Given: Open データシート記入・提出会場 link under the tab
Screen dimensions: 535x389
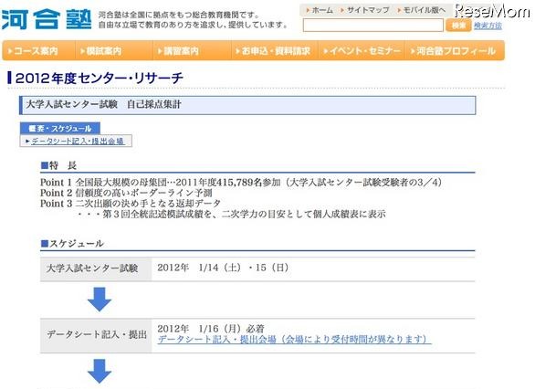Looking at the screenshot, I should 78,141.
